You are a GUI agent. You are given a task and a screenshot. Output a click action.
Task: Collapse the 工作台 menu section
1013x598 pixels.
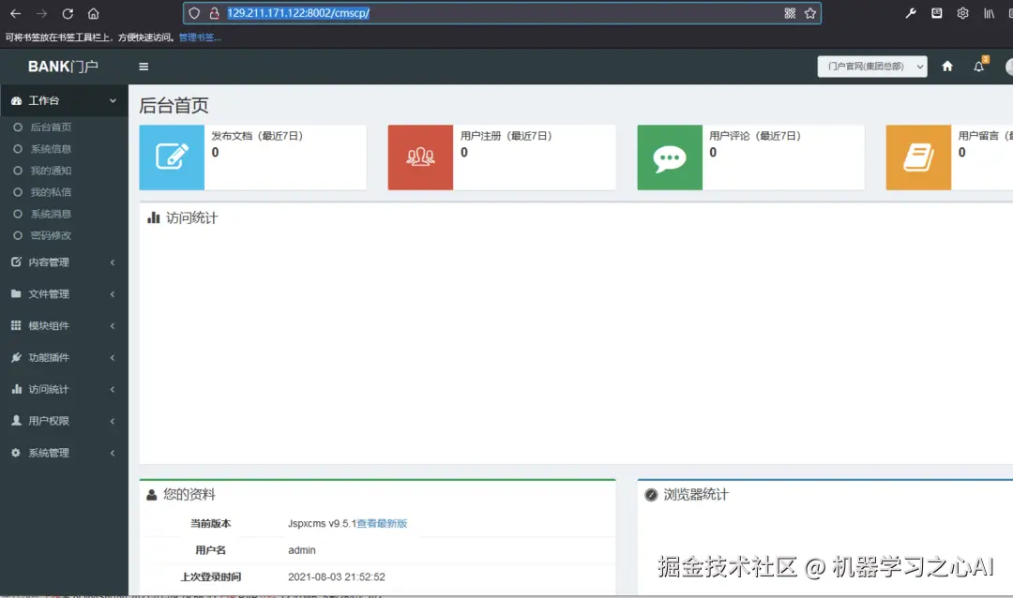point(64,100)
